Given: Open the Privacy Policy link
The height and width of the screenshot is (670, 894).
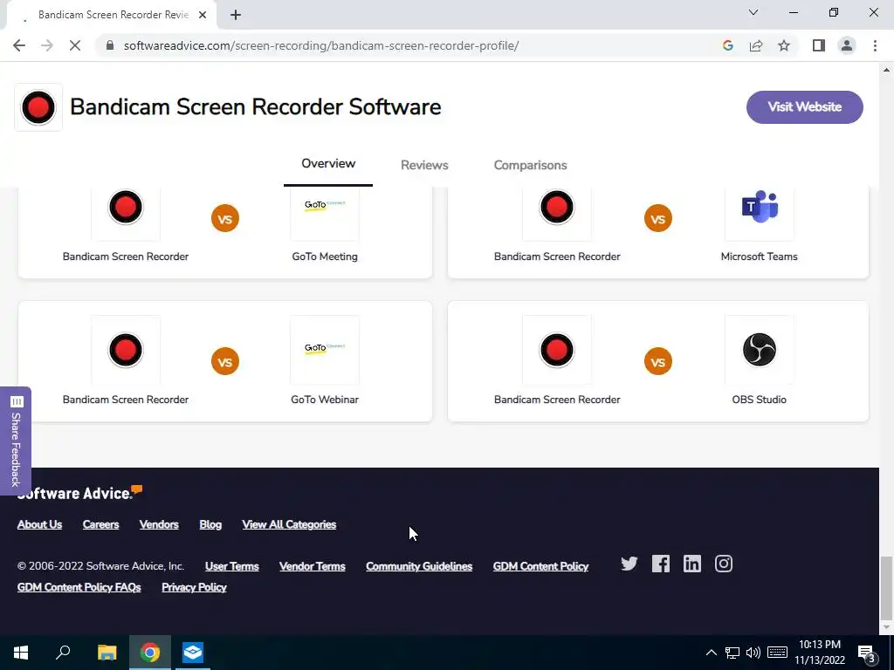Looking at the screenshot, I should (x=194, y=587).
